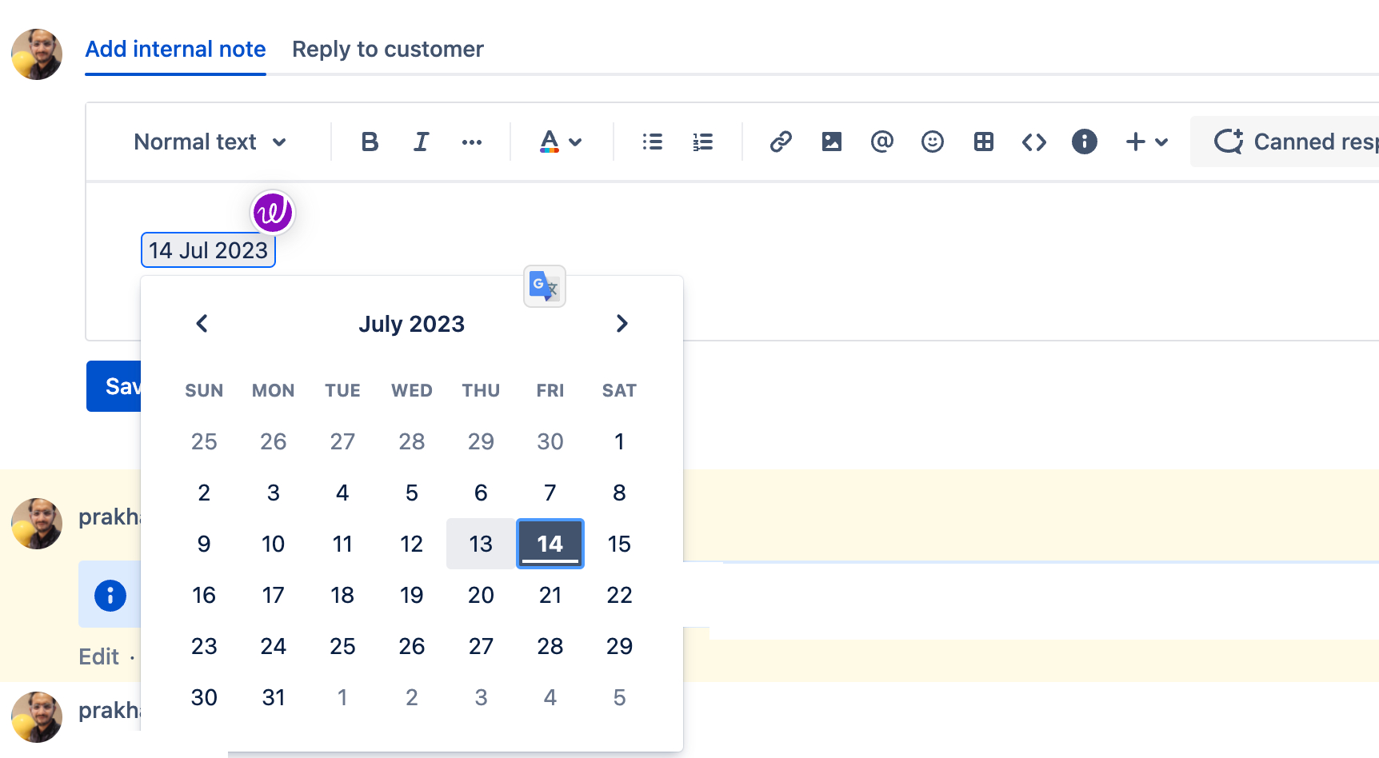Select July 9 in the calendar

(204, 544)
